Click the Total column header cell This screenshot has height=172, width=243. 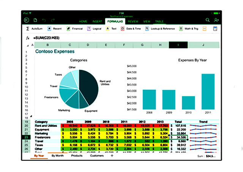[178, 122]
